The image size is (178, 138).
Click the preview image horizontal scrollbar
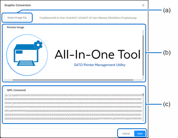(73, 80)
